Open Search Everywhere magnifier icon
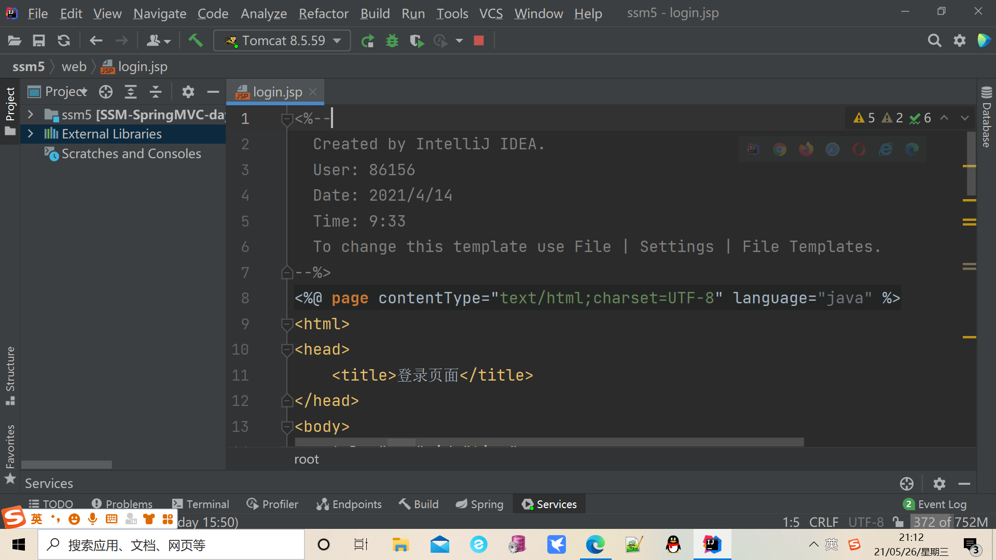Viewport: 996px width, 560px height. [x=934, y=40]
